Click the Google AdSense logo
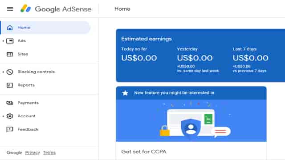 pyautogui.click(x=56, y=9)
